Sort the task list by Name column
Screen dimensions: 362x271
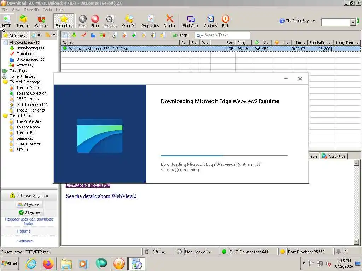click(x=120, y=43)
